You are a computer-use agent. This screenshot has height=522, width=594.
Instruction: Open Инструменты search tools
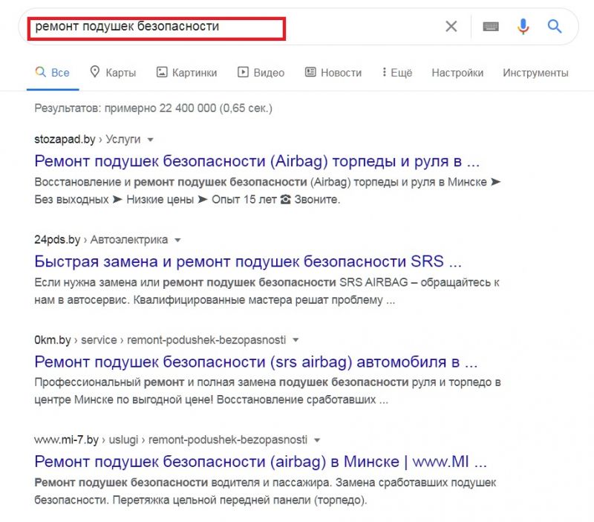pos(535,73)
